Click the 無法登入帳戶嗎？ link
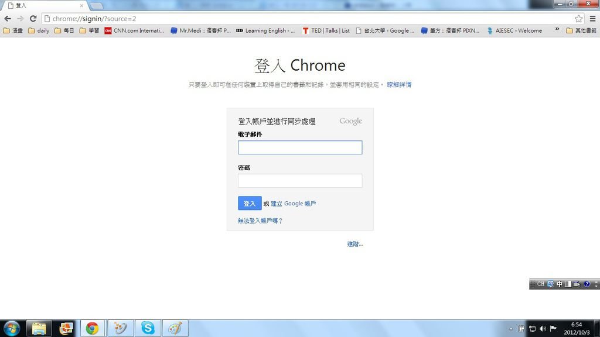The width and height of the screenshot is (600, 337). (x=260, y=221)
